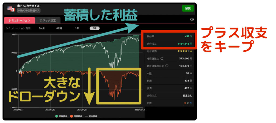Select the 6か月 simulation period
276x123 pixels.
59,28
